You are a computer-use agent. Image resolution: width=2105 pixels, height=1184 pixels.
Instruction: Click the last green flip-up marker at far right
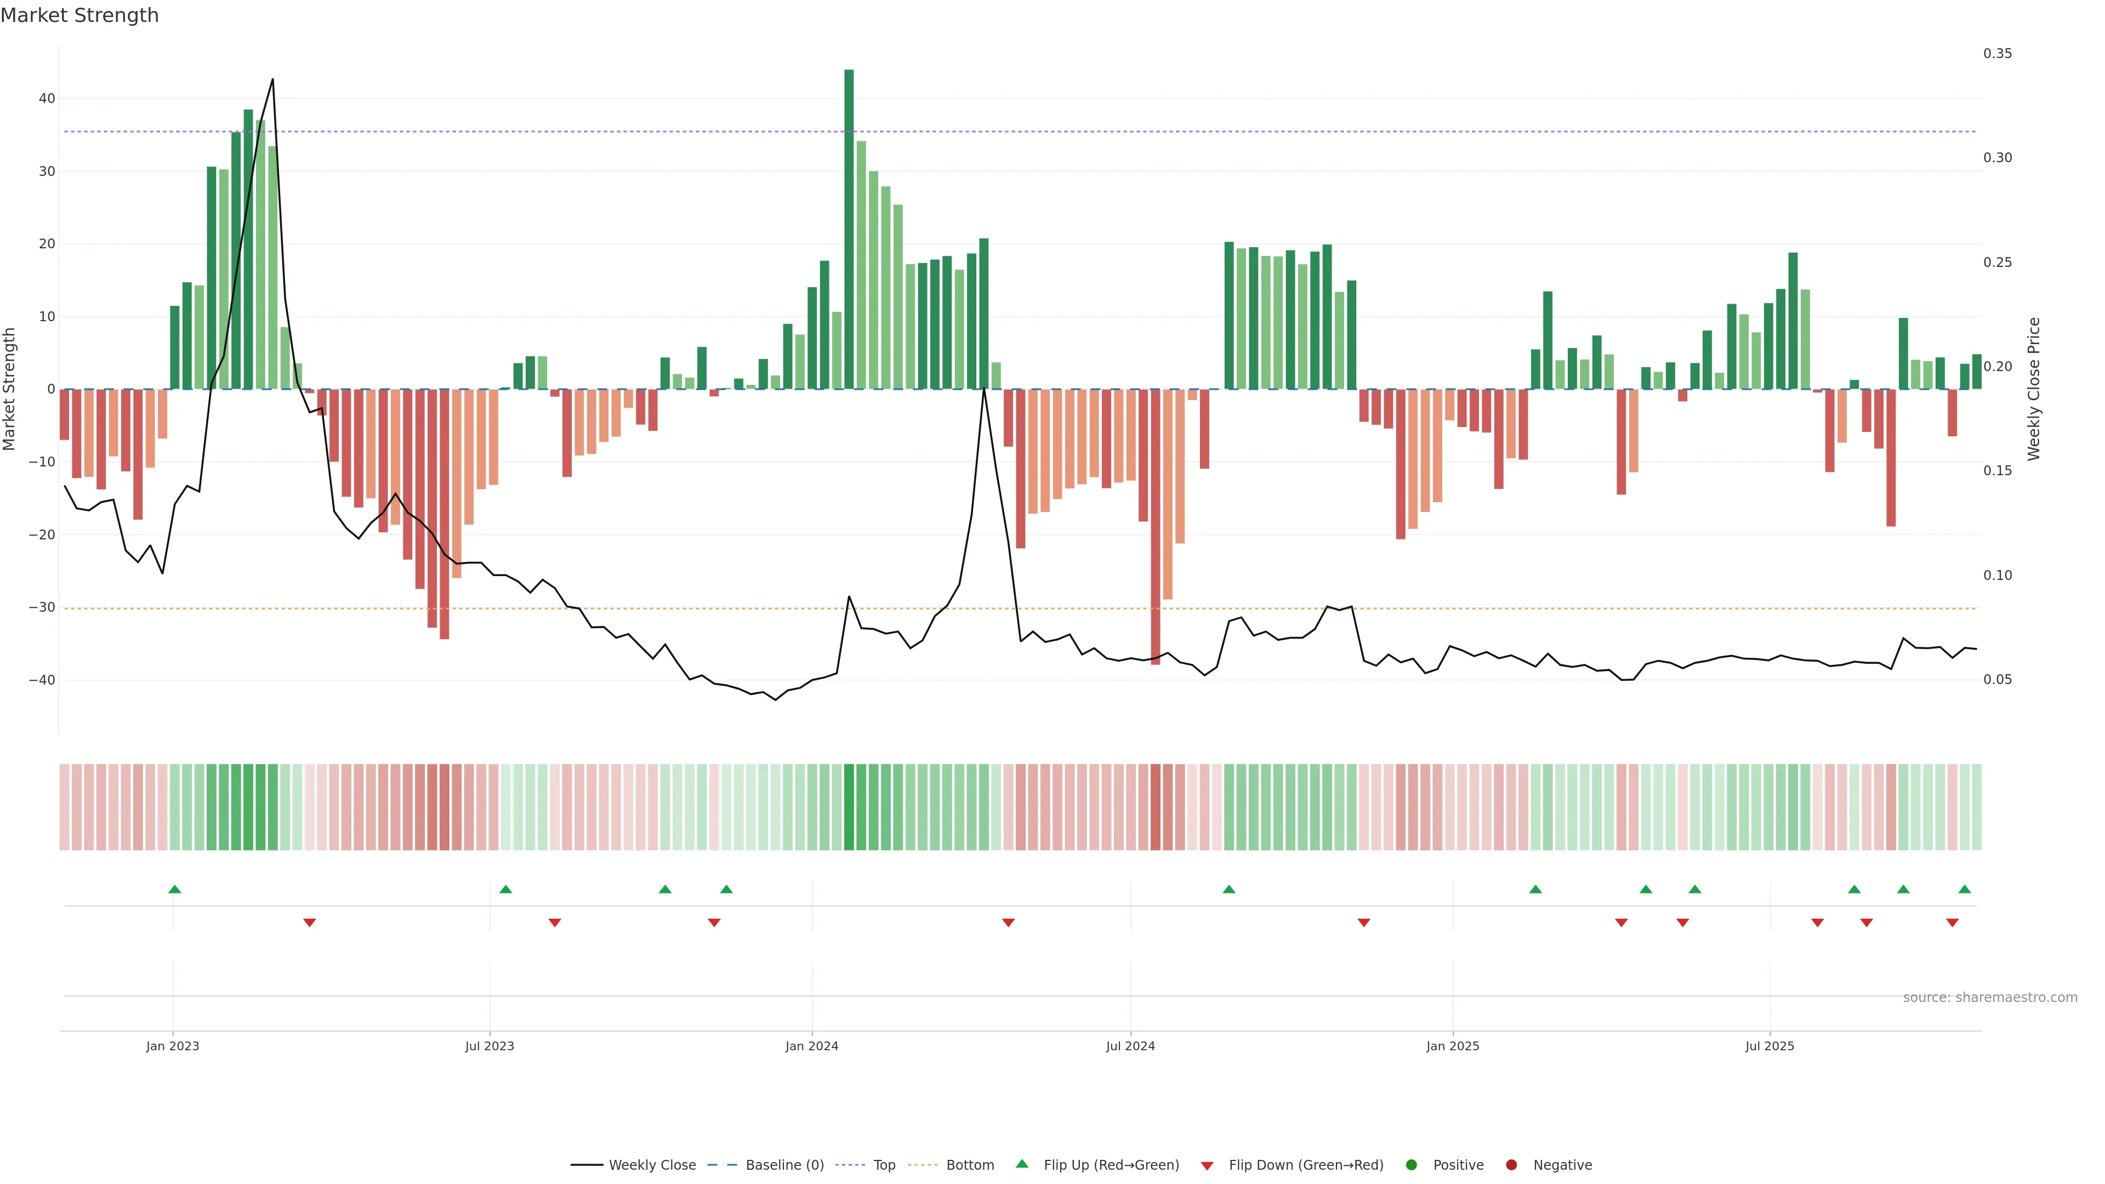[1965, 889]
